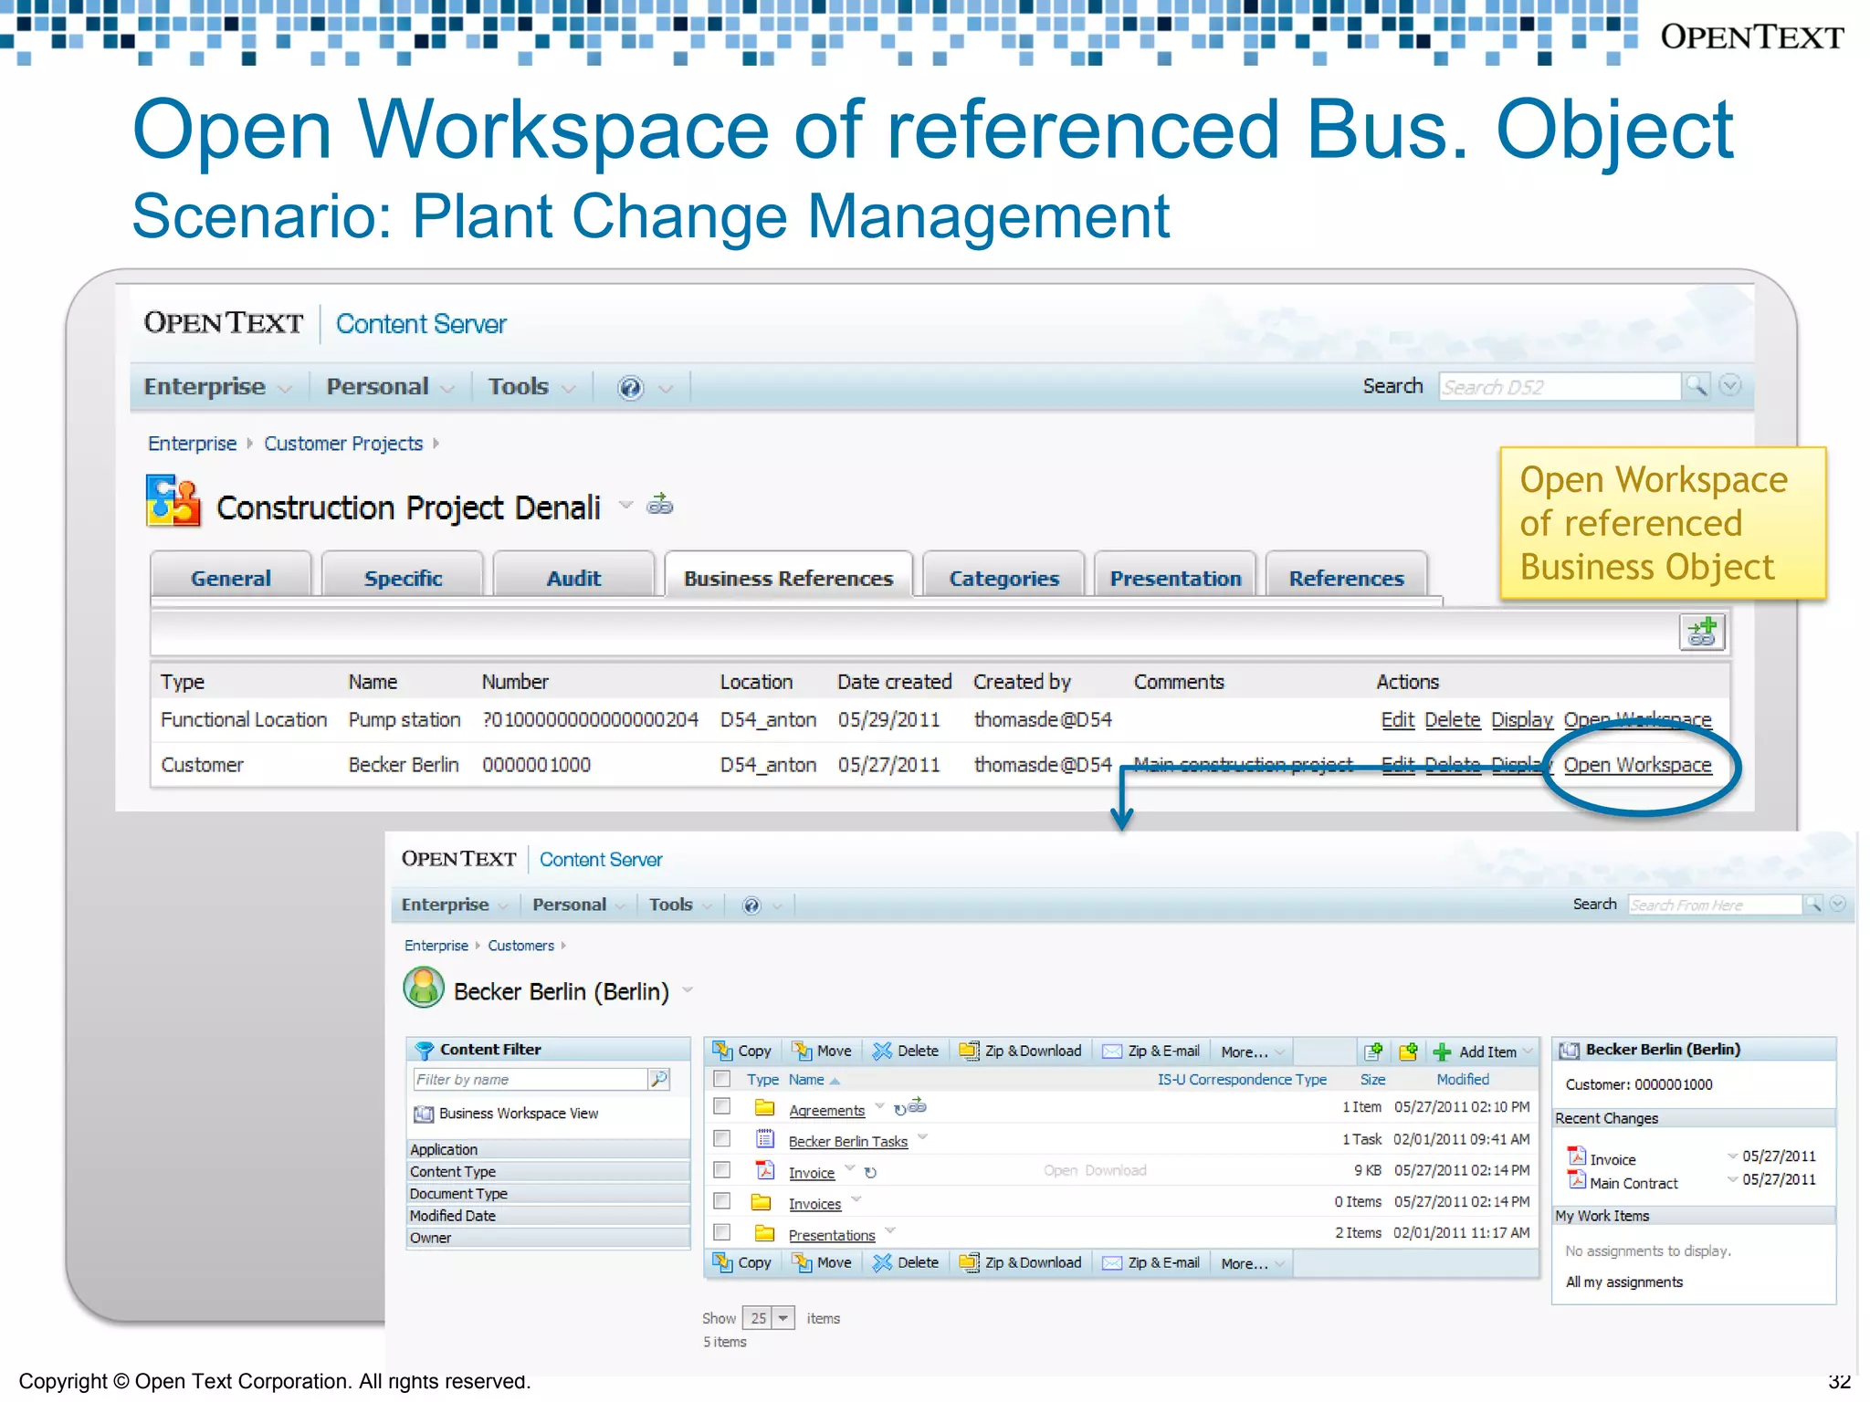Click the add folder icon next to Add Item
Viewport: 1870px width, 1402px height.
[1408, 1051]
